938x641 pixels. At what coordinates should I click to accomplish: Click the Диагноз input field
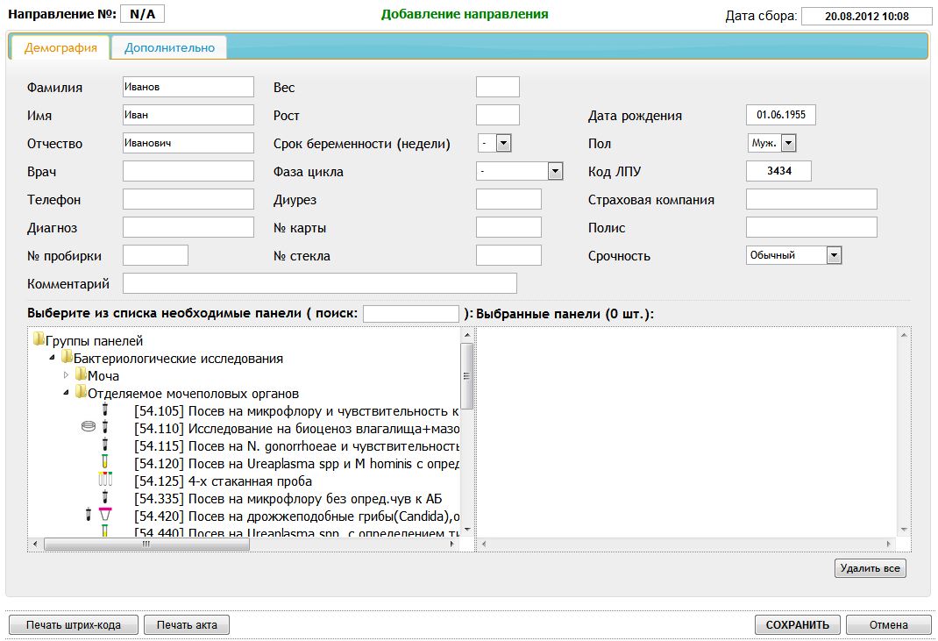pos(188,227)
